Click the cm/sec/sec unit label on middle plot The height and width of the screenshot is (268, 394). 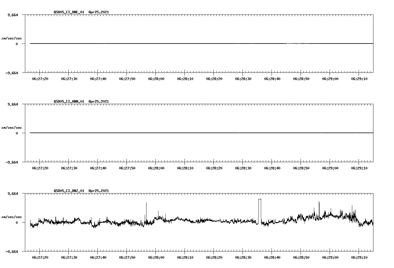[12, 127]
